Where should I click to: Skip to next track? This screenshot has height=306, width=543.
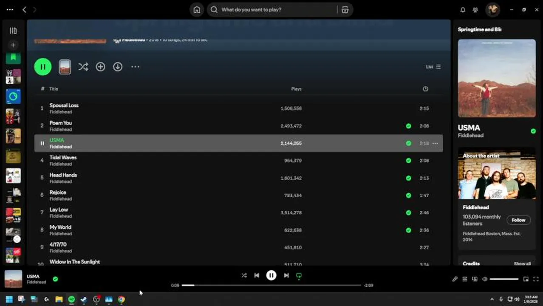(x=286, y=275)
